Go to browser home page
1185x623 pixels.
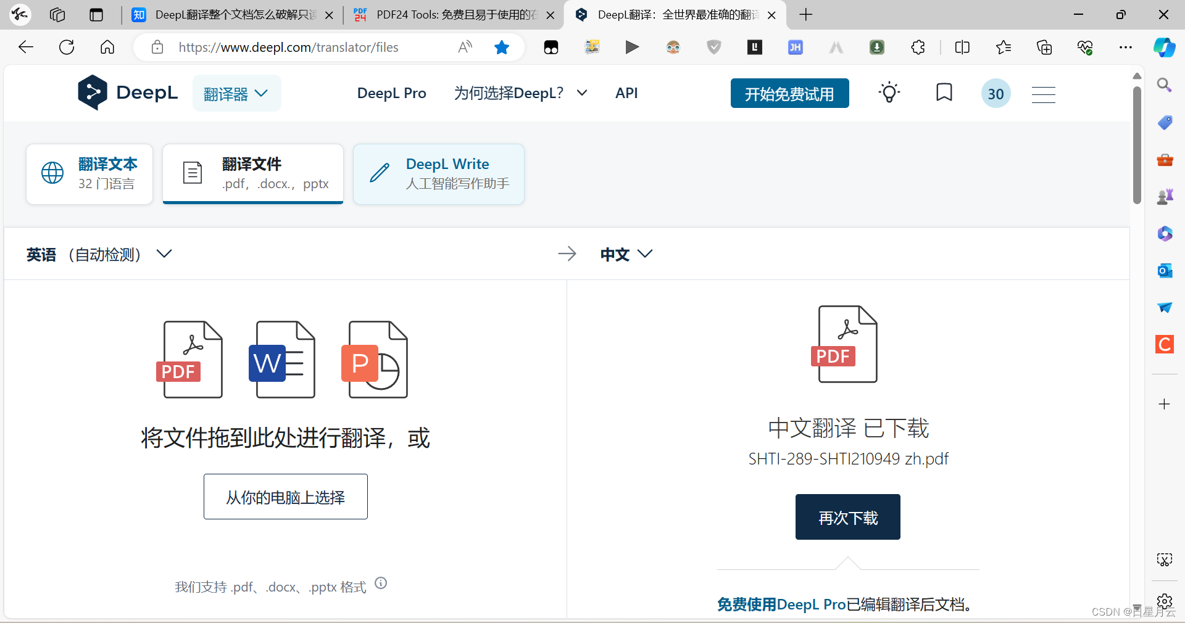point(107,47)
